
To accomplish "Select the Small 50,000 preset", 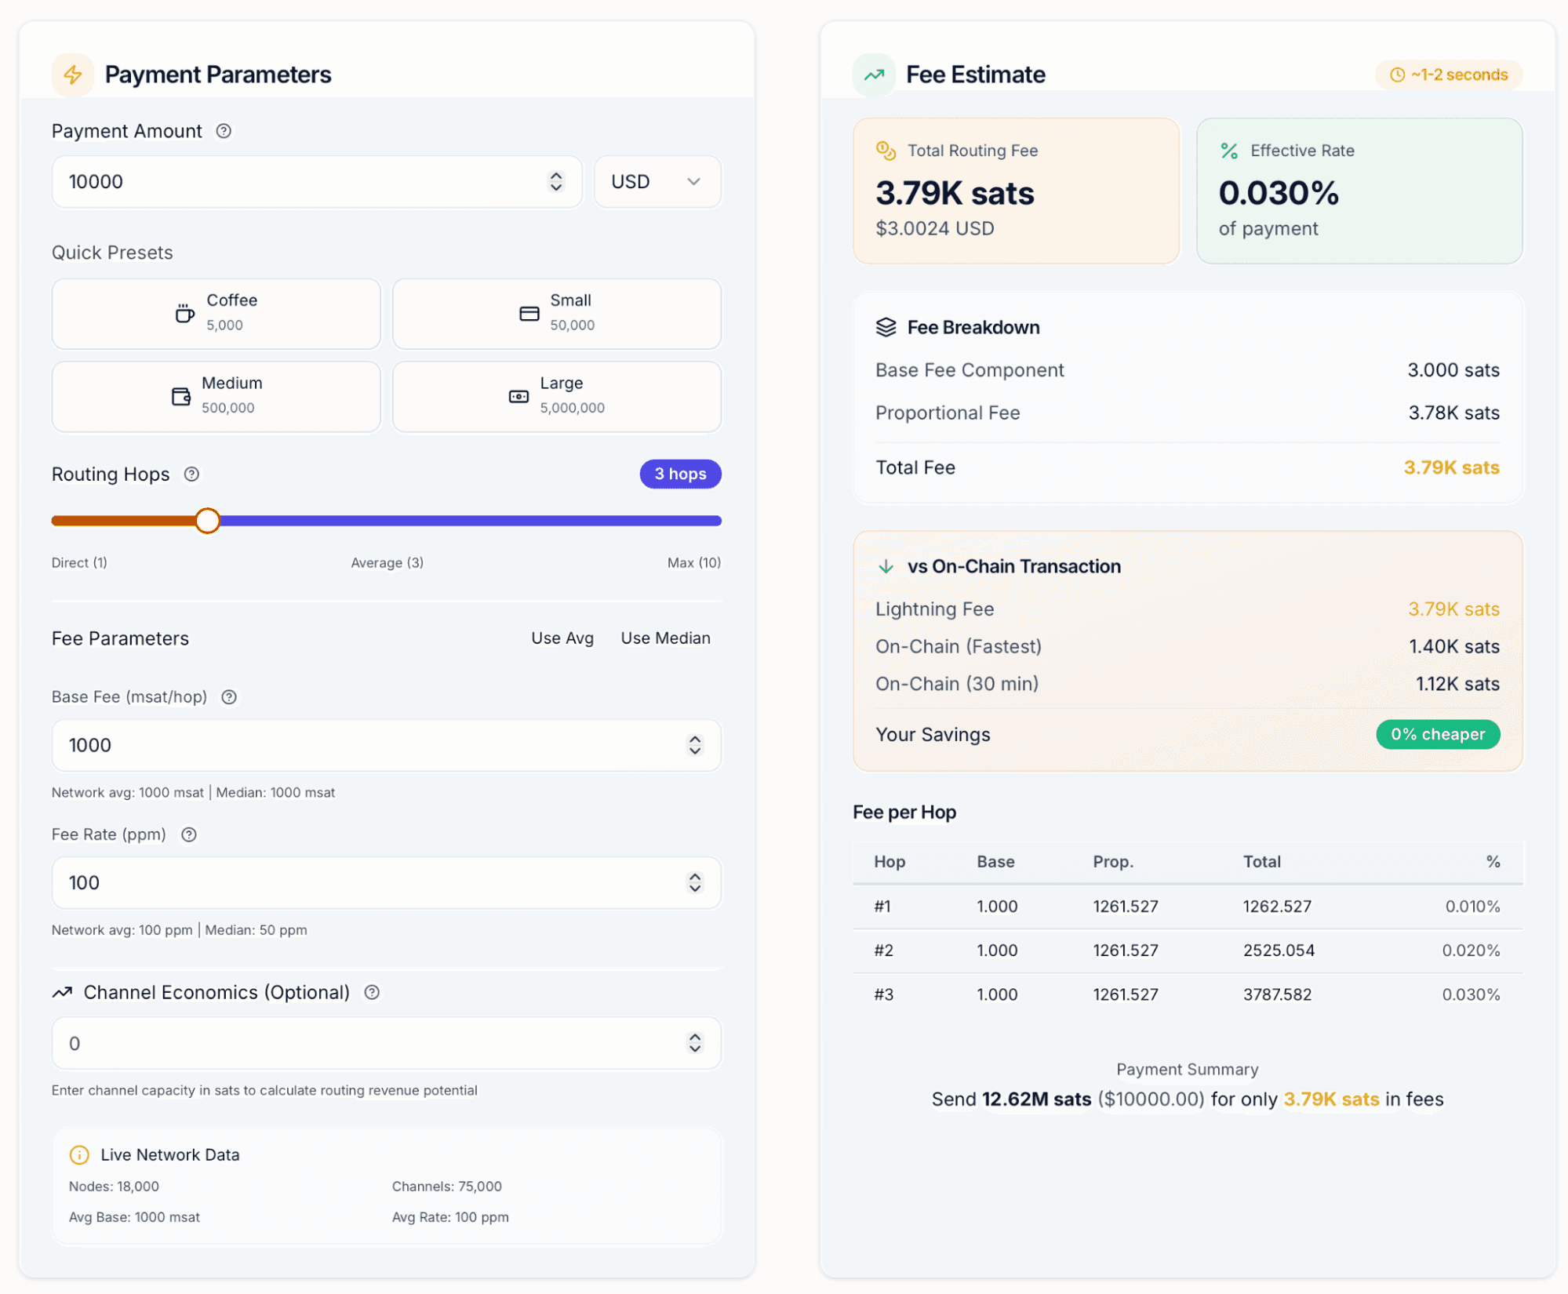I will (557, 314).
